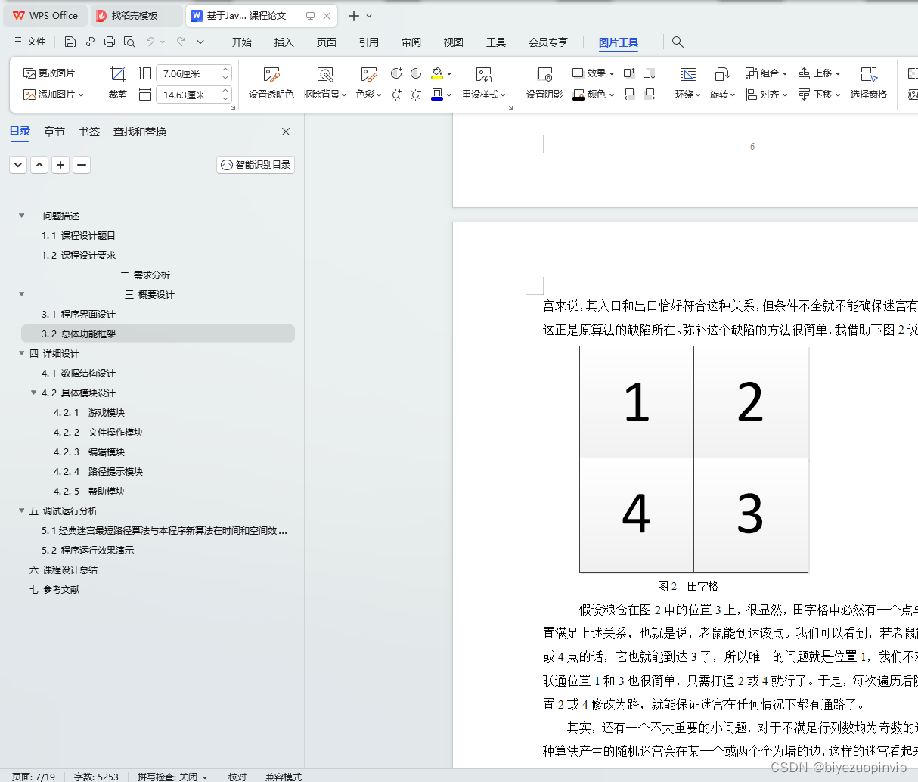Viewport: 918px width, 782px height.
Task: Click the 智能识别目录 smart outline button
Action: click(x=256, y=164)
